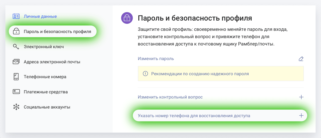Image resolution: width=321 pixels, height=138 pixels.
Task: Click the Личные данные ID card icon
Action: (x=16, y=16)
